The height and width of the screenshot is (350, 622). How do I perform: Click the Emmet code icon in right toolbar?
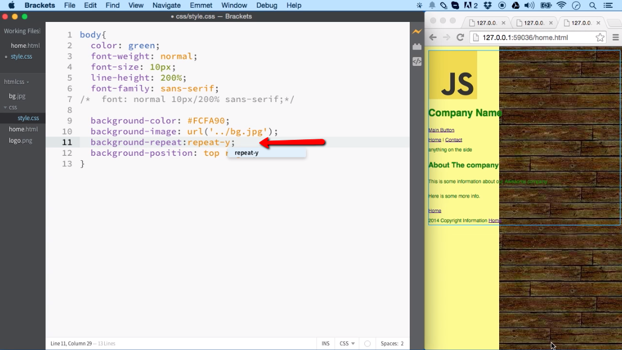[x=417, y=61]
